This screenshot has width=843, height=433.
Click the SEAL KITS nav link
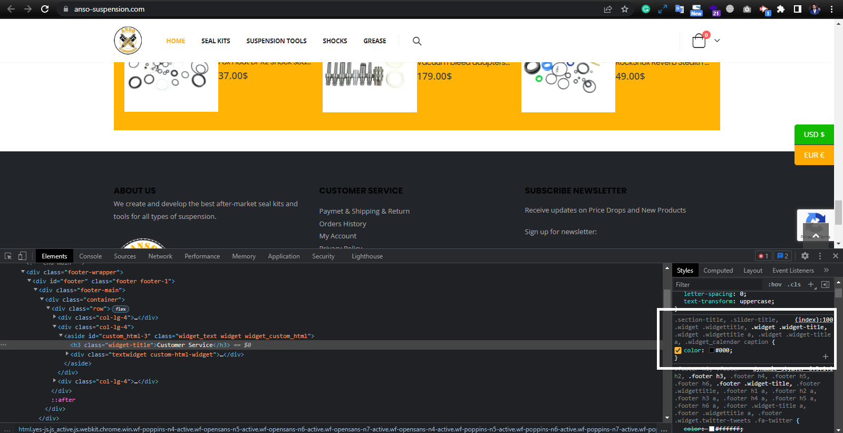(x=216, y=41)
